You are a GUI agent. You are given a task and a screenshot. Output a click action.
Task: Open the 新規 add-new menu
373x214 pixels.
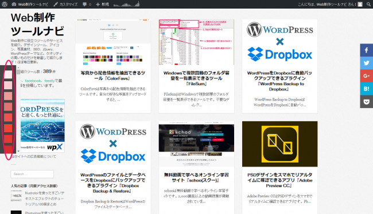[102, 4]
